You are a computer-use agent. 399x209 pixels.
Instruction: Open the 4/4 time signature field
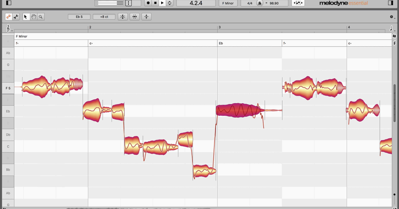tap(250, 3)
